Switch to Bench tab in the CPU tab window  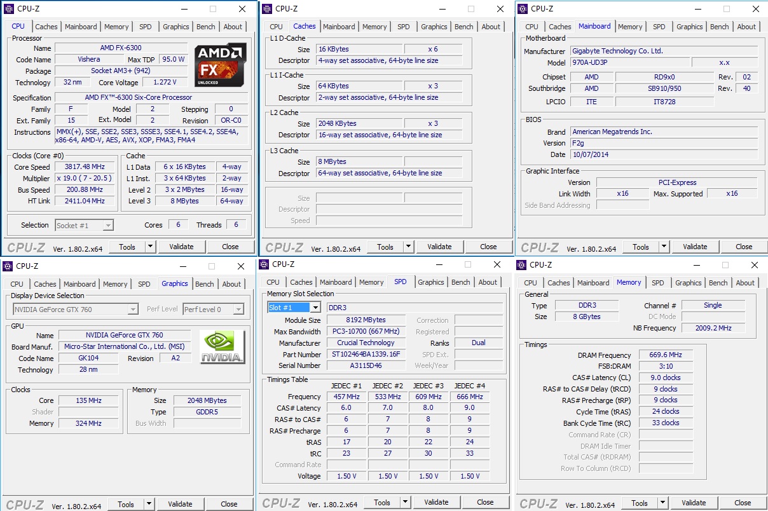(206, 27)
